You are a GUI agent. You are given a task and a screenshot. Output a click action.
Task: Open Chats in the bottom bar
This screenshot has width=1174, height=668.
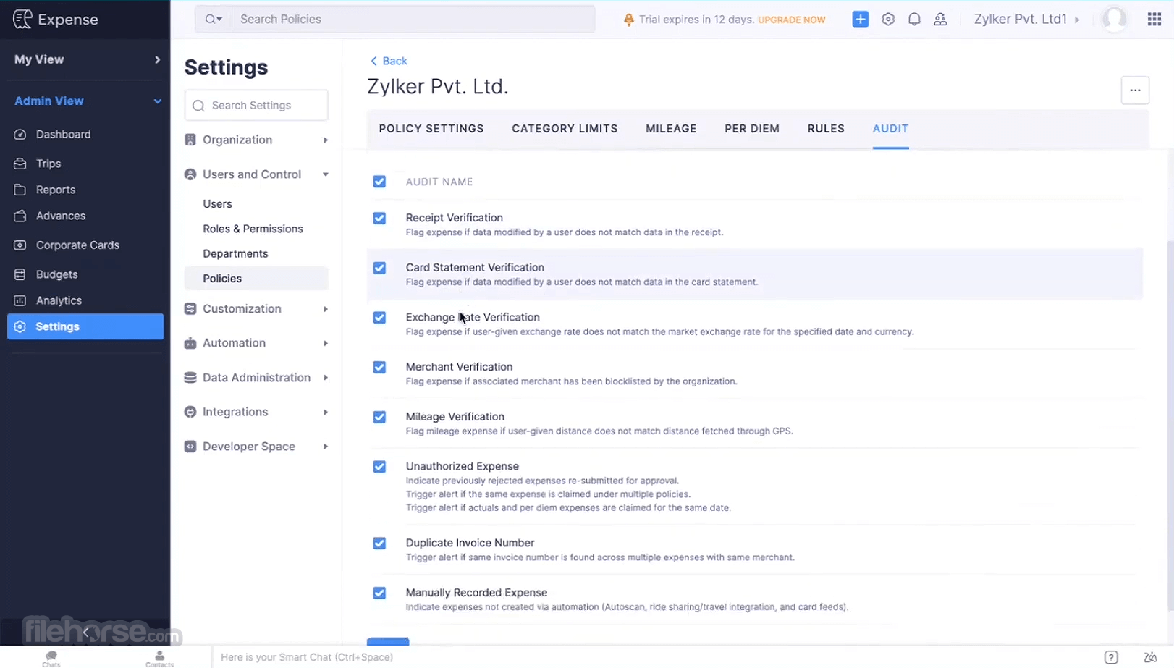click(x=51, y=658)
